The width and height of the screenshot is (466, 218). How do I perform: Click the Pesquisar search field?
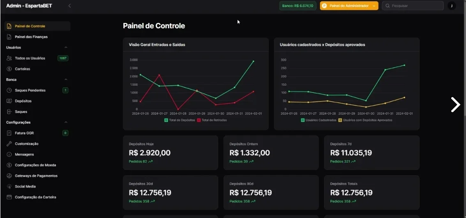[x=413, y=6]
